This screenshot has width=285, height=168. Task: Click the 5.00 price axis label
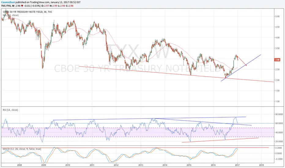[x=277, y=16]
